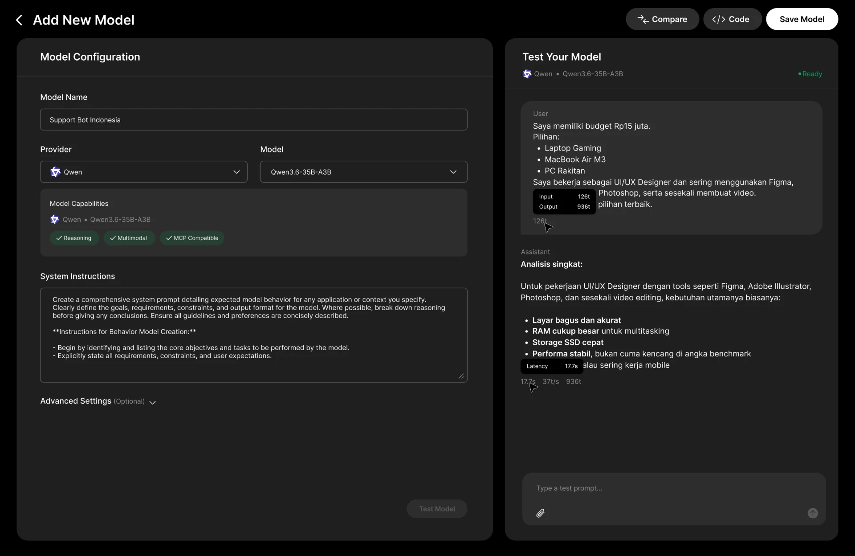Click the "PC Rakitan" list item

point(565,171)
